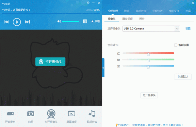Enable the smart defog checkbox
Viewport: 196px width, 127px height.
click(x=176, y=45)
